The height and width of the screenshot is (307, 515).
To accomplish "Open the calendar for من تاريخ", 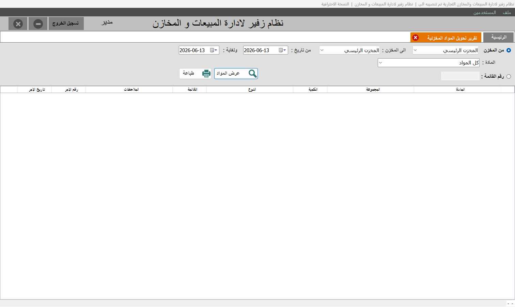I will click(282, 50).
